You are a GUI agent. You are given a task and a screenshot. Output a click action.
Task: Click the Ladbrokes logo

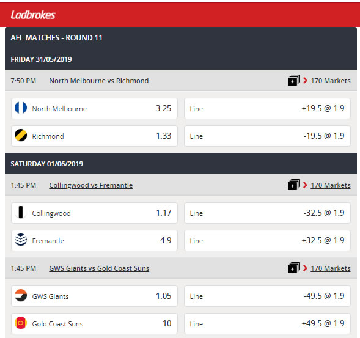pos(33,15)
